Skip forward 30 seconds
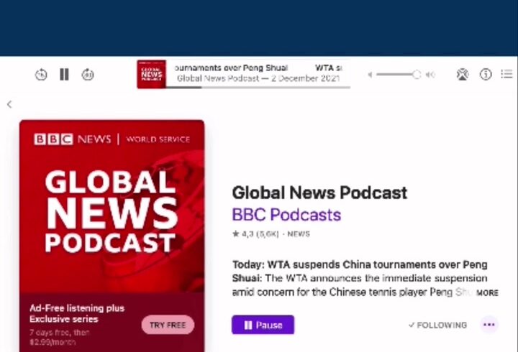This screenshot has width=518, height=352. [x=88, y=75]
